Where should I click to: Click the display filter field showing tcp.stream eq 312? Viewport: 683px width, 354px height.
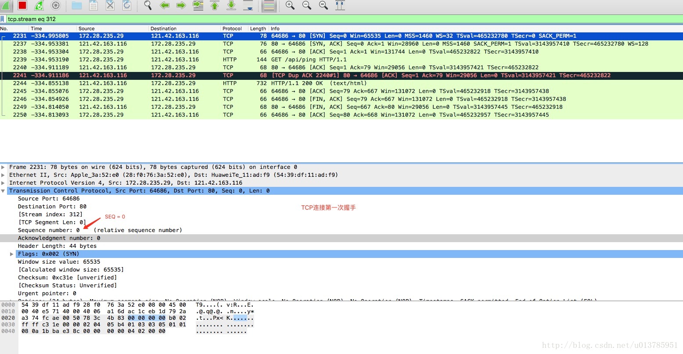click(345, 19)
